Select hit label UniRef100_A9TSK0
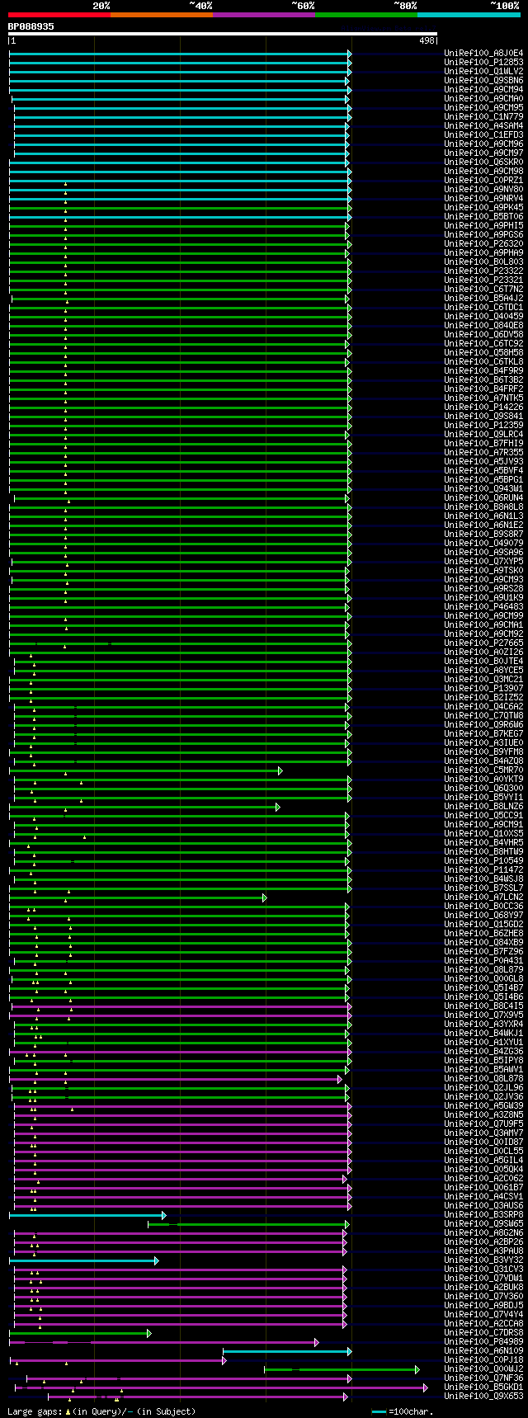Screen dimensions: 528x1418 click(483, 570)
